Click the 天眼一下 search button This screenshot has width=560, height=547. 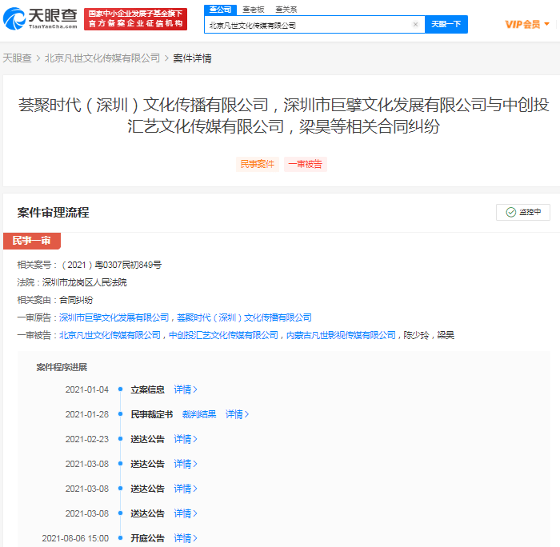[x=446, y=25]
